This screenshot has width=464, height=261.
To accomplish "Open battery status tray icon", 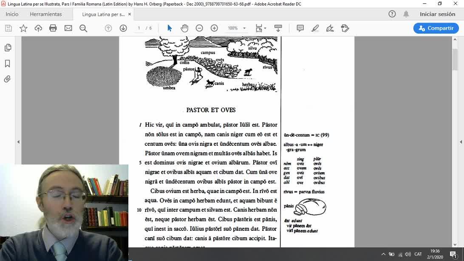I will [391, 254].
